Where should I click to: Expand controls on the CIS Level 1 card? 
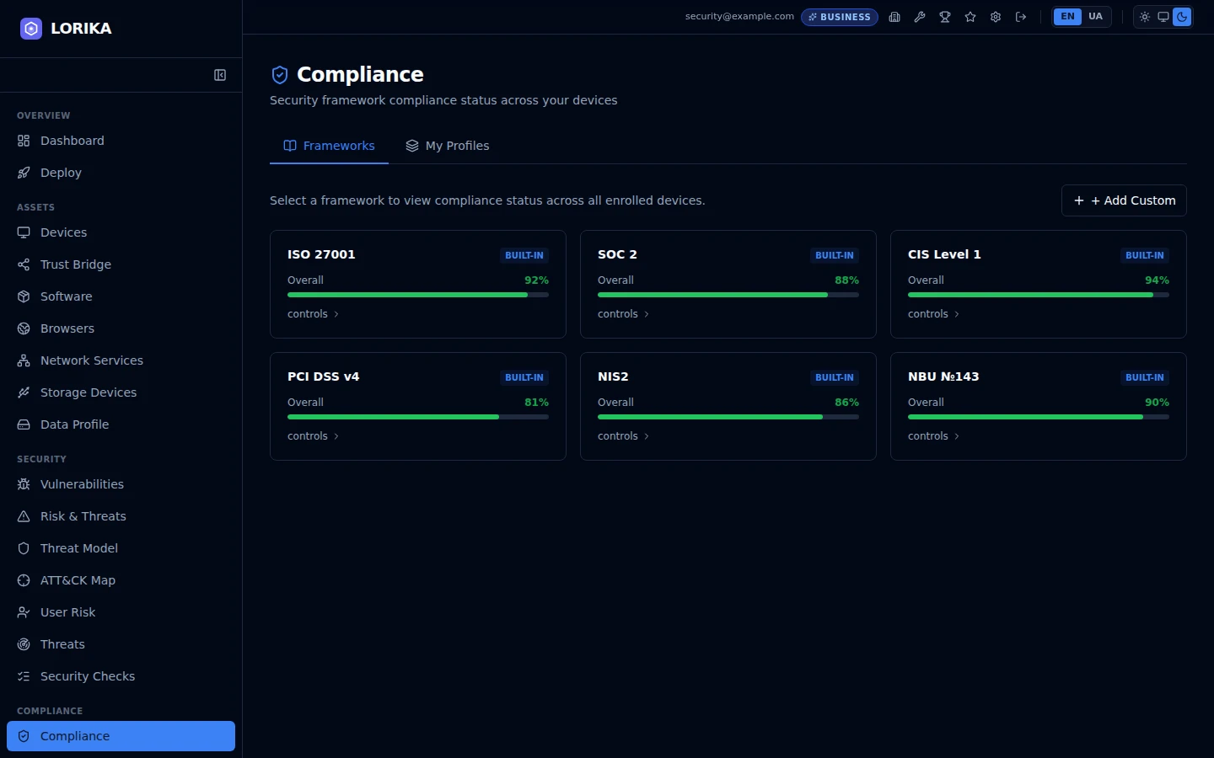934,314
